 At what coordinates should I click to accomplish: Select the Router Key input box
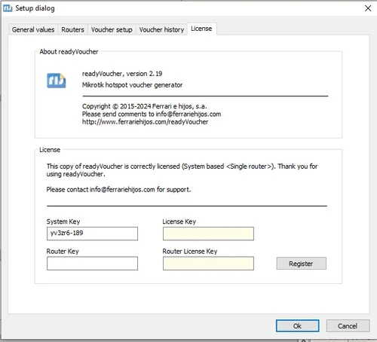(x=92, y=263)
